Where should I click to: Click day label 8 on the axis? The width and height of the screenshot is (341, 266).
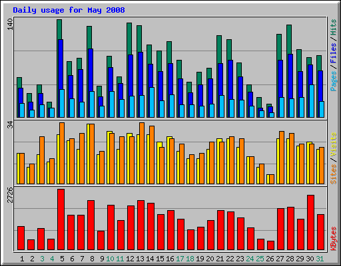pos(92,259)
